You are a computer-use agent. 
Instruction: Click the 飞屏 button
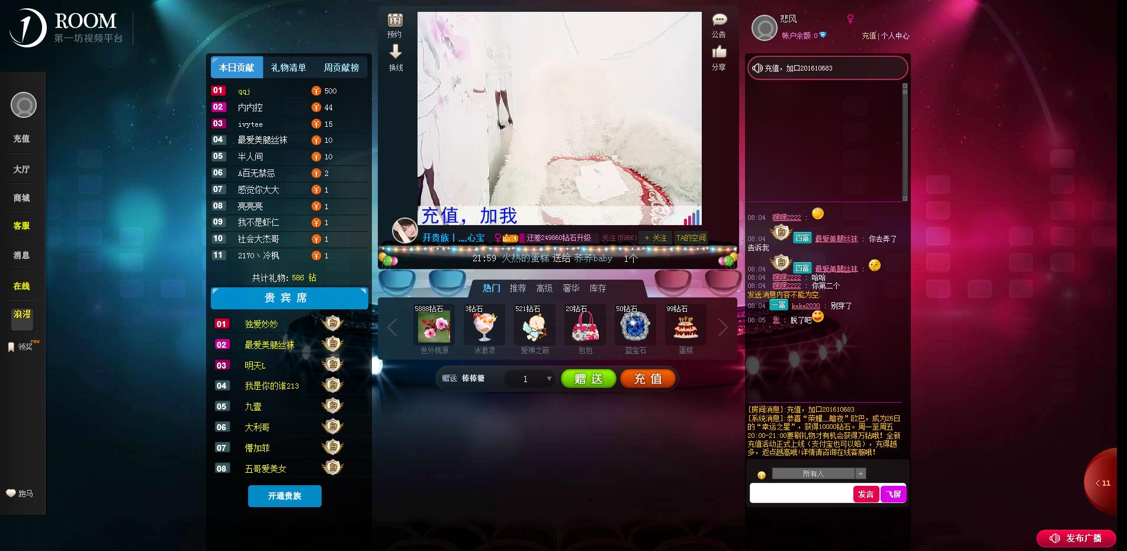[x=894, y=494]
